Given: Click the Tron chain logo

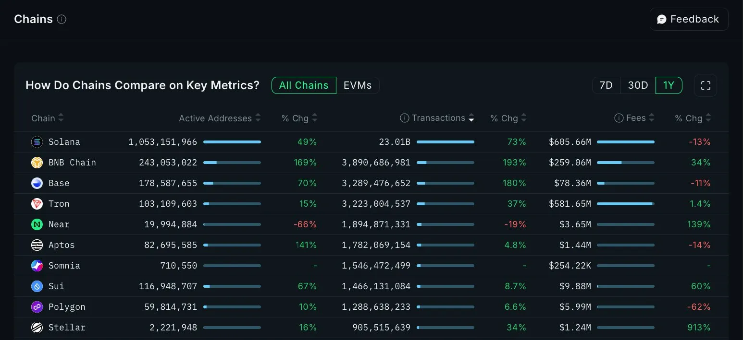Looking at the screenshot, I should tap(37, 204).
